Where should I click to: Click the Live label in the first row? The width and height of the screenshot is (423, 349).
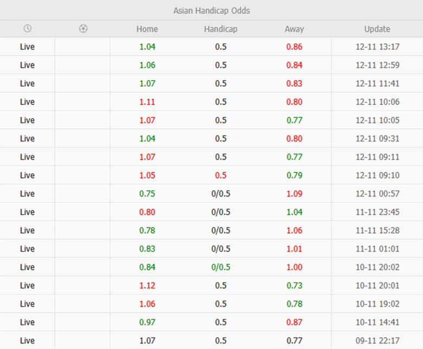pos(27,47)
